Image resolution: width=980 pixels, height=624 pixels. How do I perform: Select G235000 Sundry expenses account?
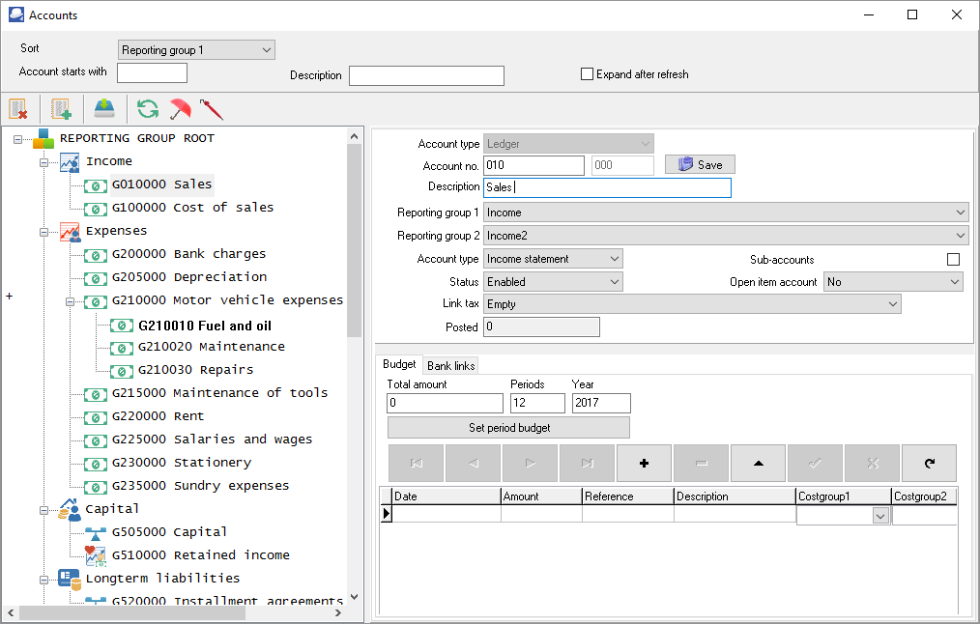(x=200, y=486)
